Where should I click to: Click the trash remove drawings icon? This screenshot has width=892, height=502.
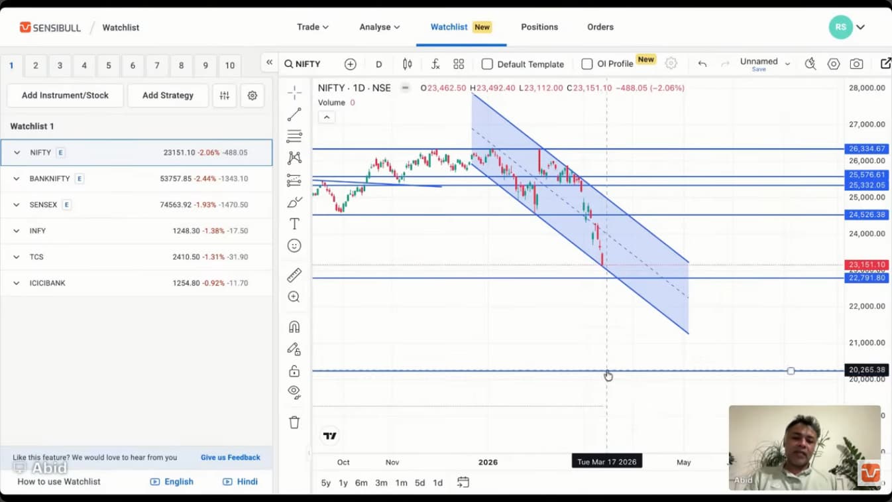pos(294,422)
